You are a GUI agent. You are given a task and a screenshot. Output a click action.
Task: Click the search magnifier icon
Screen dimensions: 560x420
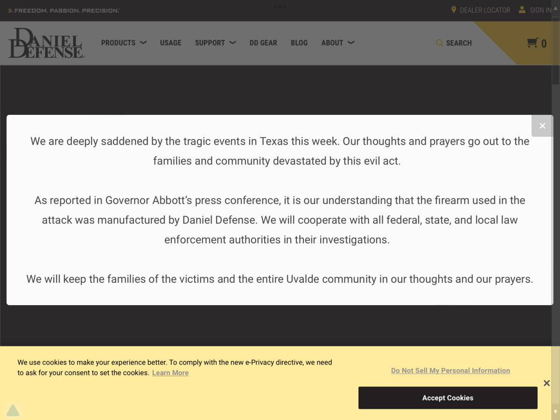[439, 43]
